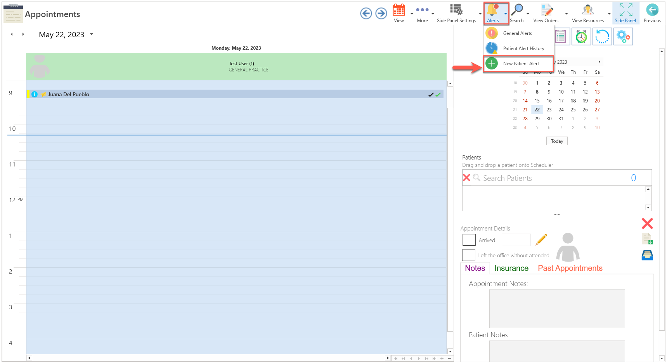Screen dimensions: 667x364
Task: Click the Alerts bell icon
Action: (493, 10)
